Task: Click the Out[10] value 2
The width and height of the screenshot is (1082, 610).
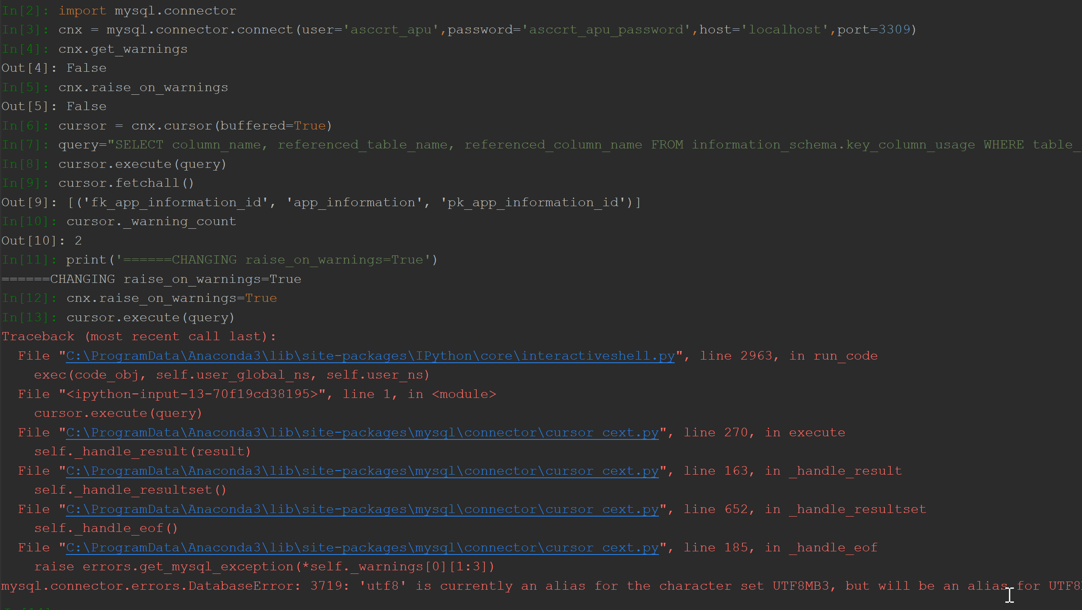Action: [78, 241]
